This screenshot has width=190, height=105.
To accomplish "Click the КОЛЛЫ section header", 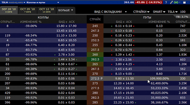I will coord(43,17).
